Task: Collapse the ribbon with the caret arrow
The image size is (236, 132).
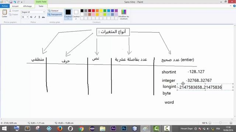Action: point(230,6)
